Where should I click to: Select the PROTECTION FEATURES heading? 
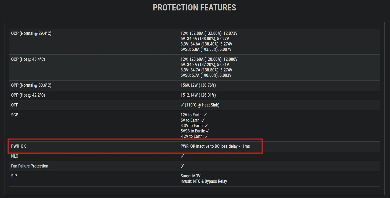pos(195,7)
